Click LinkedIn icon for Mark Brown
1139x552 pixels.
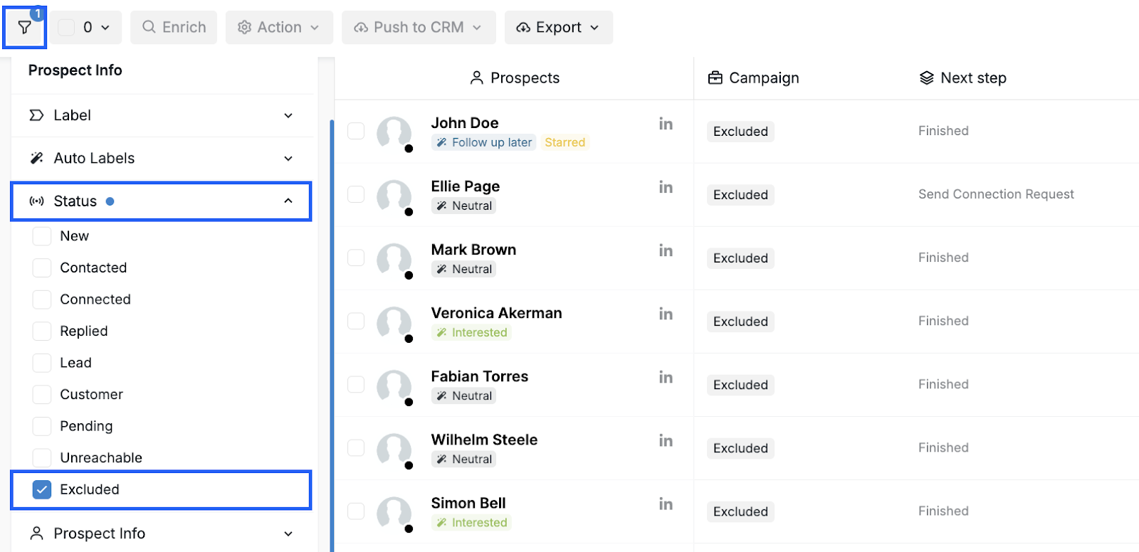pos(666,250)
